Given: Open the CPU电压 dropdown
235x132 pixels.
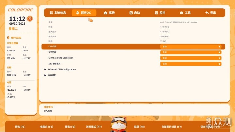Looking at the screenshot, I should pyautogui.click(x=191, y=52).
